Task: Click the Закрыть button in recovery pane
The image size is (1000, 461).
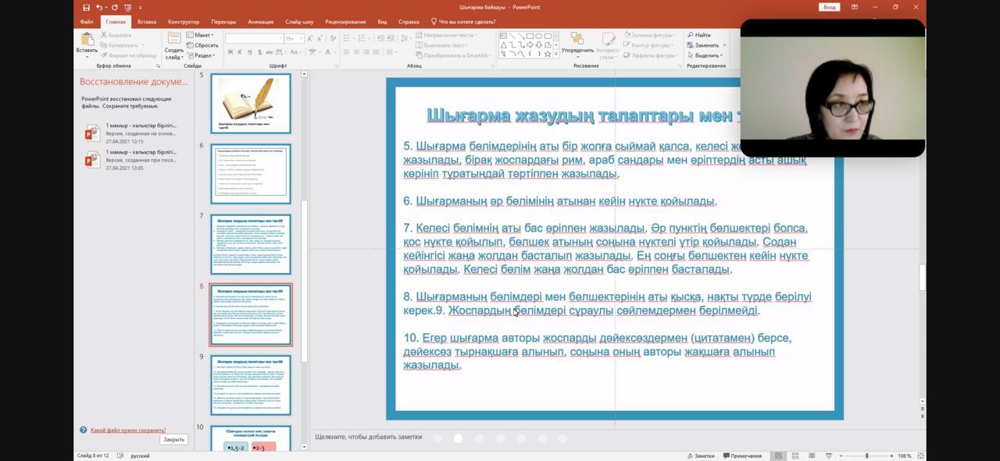Action: coord(173,439)
